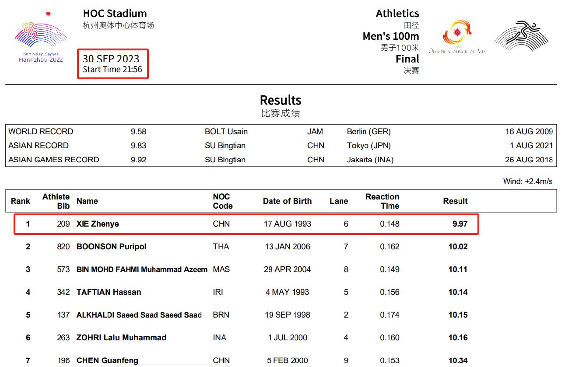Viewport: 565px width, 367px height.
Task: Click ZOHRI Lalu Muhammad's result 10.16
Action: 458,338
